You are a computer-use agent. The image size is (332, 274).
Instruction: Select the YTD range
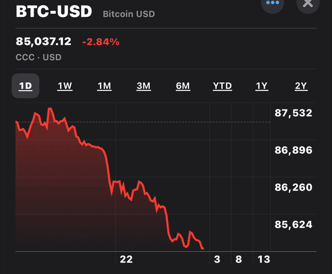[x=222, y=85]
